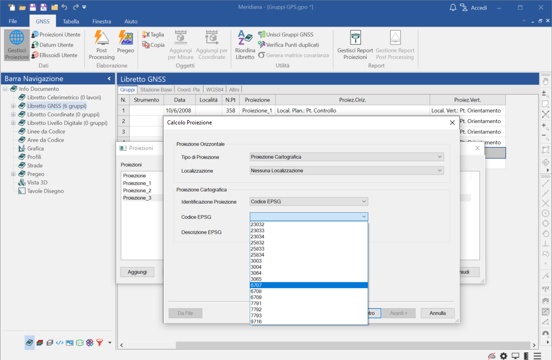
Task: Click the circle drawing tool in right toolbar
Action: point(546,213)
